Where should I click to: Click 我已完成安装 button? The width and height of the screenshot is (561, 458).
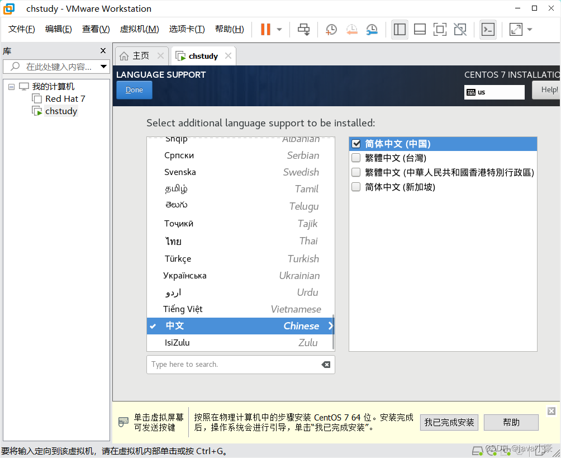coord(449,423)
